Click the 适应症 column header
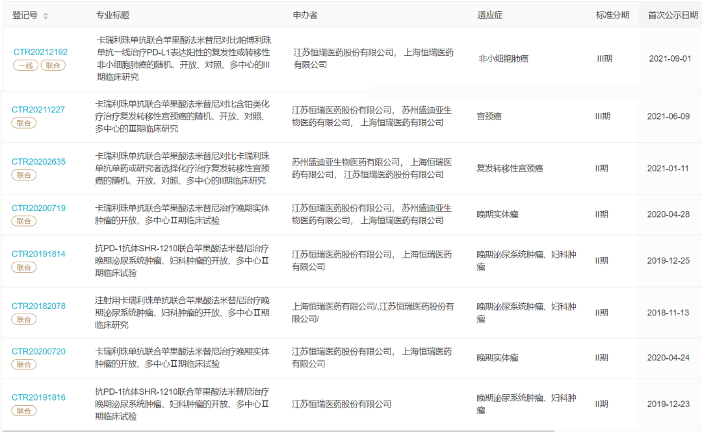The width and height of the screenshot is (702, 433). (x=490, y=15)
